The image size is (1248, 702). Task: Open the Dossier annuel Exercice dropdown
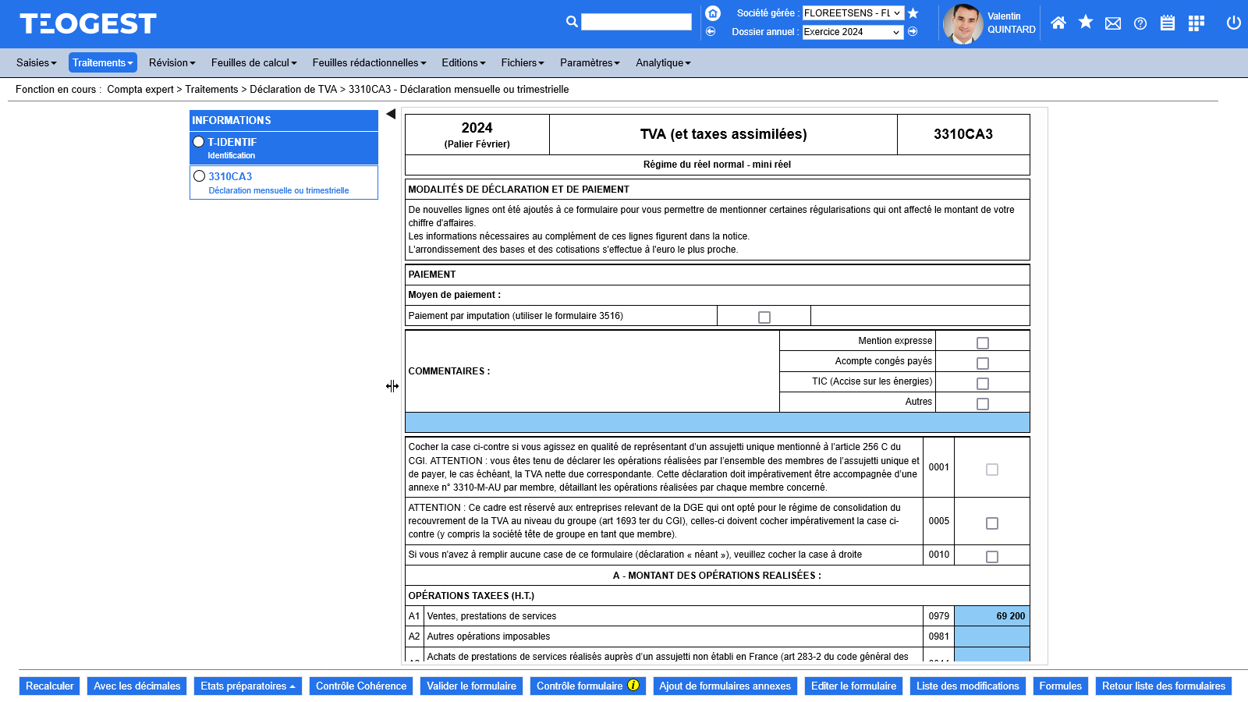853,32
